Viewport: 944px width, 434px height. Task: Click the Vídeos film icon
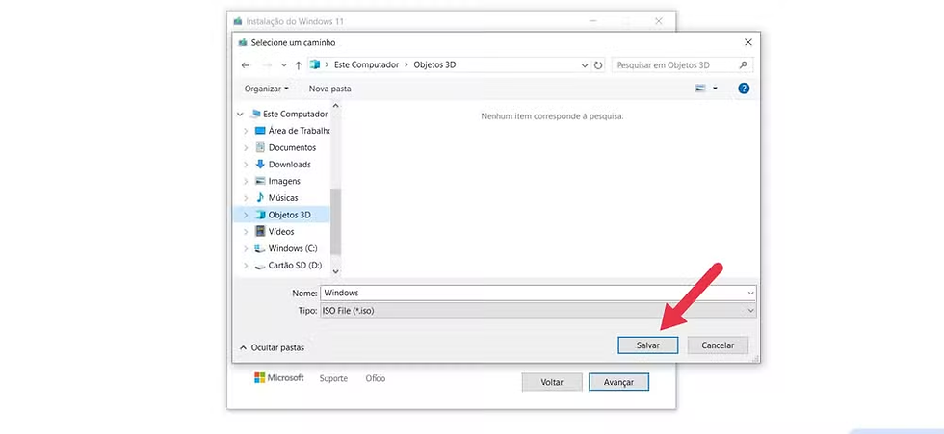tap(260, 231)
